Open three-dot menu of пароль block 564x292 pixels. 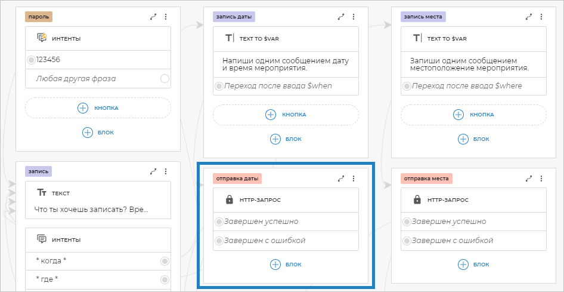pyautogui.click(x=166, y=17)
